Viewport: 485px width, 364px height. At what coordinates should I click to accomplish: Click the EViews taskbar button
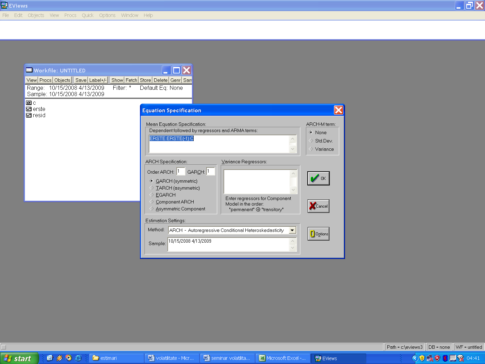[338, 358]
